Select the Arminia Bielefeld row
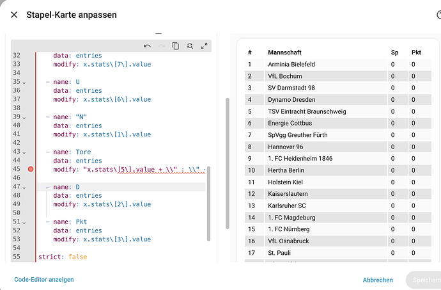 (x=338, y=64)
